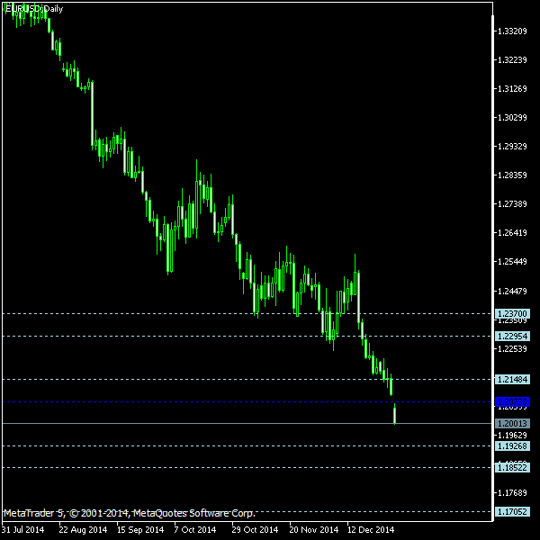Click the blue 1.20738 price label

(x=512, y=402)
